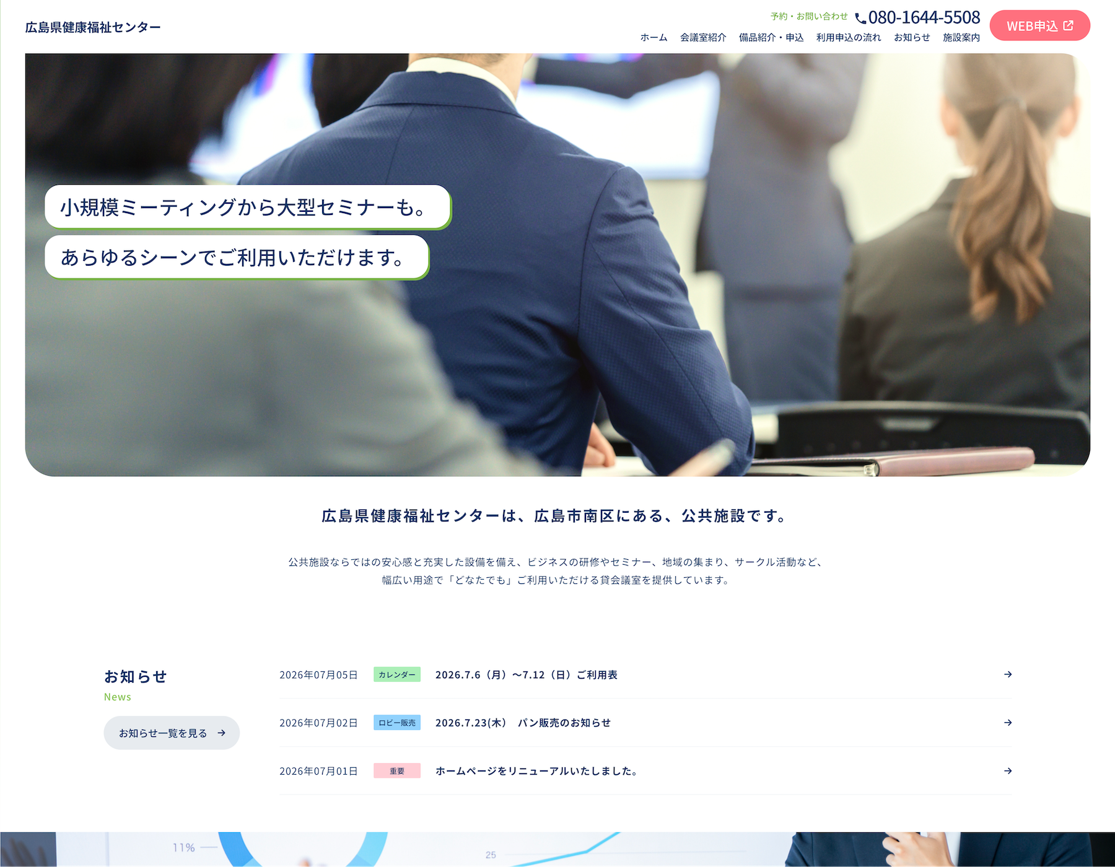Click the お知らせ section heading
This screenshot has height=867, width=1115.
coord(136,676)
